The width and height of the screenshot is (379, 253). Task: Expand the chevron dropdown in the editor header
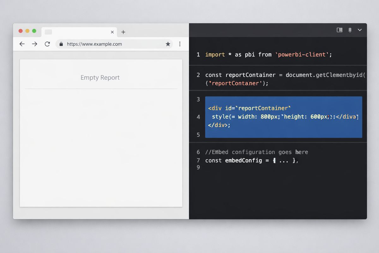point(359,30)
